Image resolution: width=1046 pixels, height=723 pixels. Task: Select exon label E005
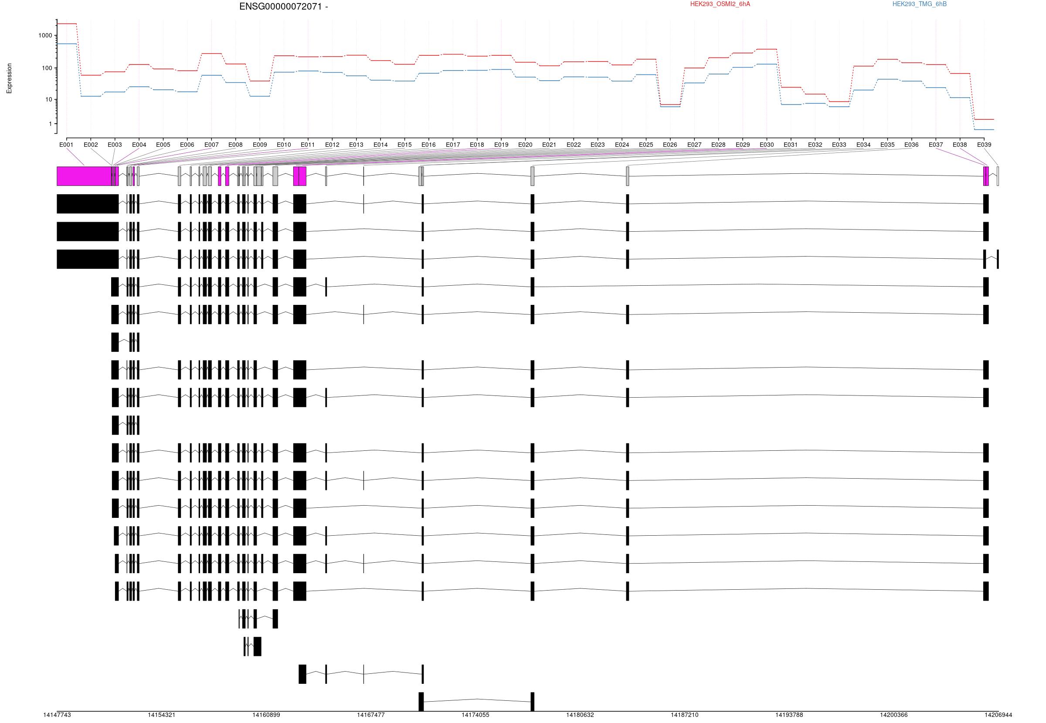(163, 145)
